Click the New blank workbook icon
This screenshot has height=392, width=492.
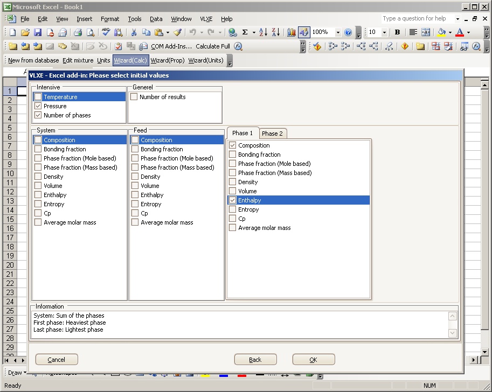point(12,32)
